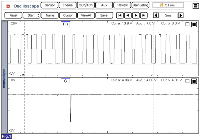Click C channel Cur a: 4.86 V reading
The image size is (200, 140).
[x=122, y=80]
